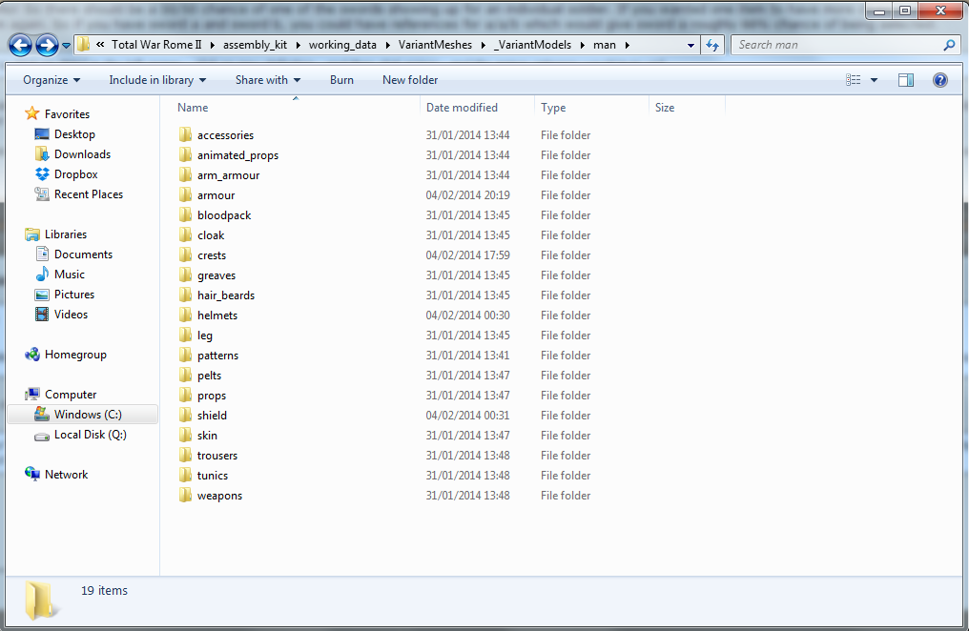
Task: Click the Back navigation arrow button
Action: (21, 45)
